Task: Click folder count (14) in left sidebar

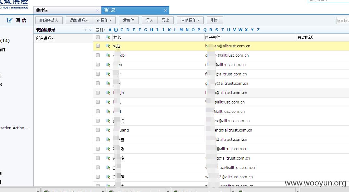Action: [5, 41]
